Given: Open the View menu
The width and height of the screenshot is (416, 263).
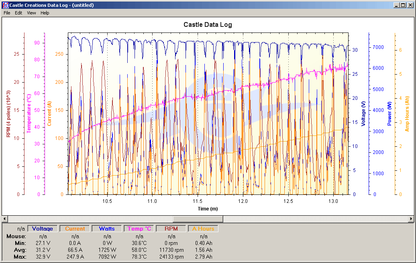Looking at the screenshot, I should [x=31, y=13].
